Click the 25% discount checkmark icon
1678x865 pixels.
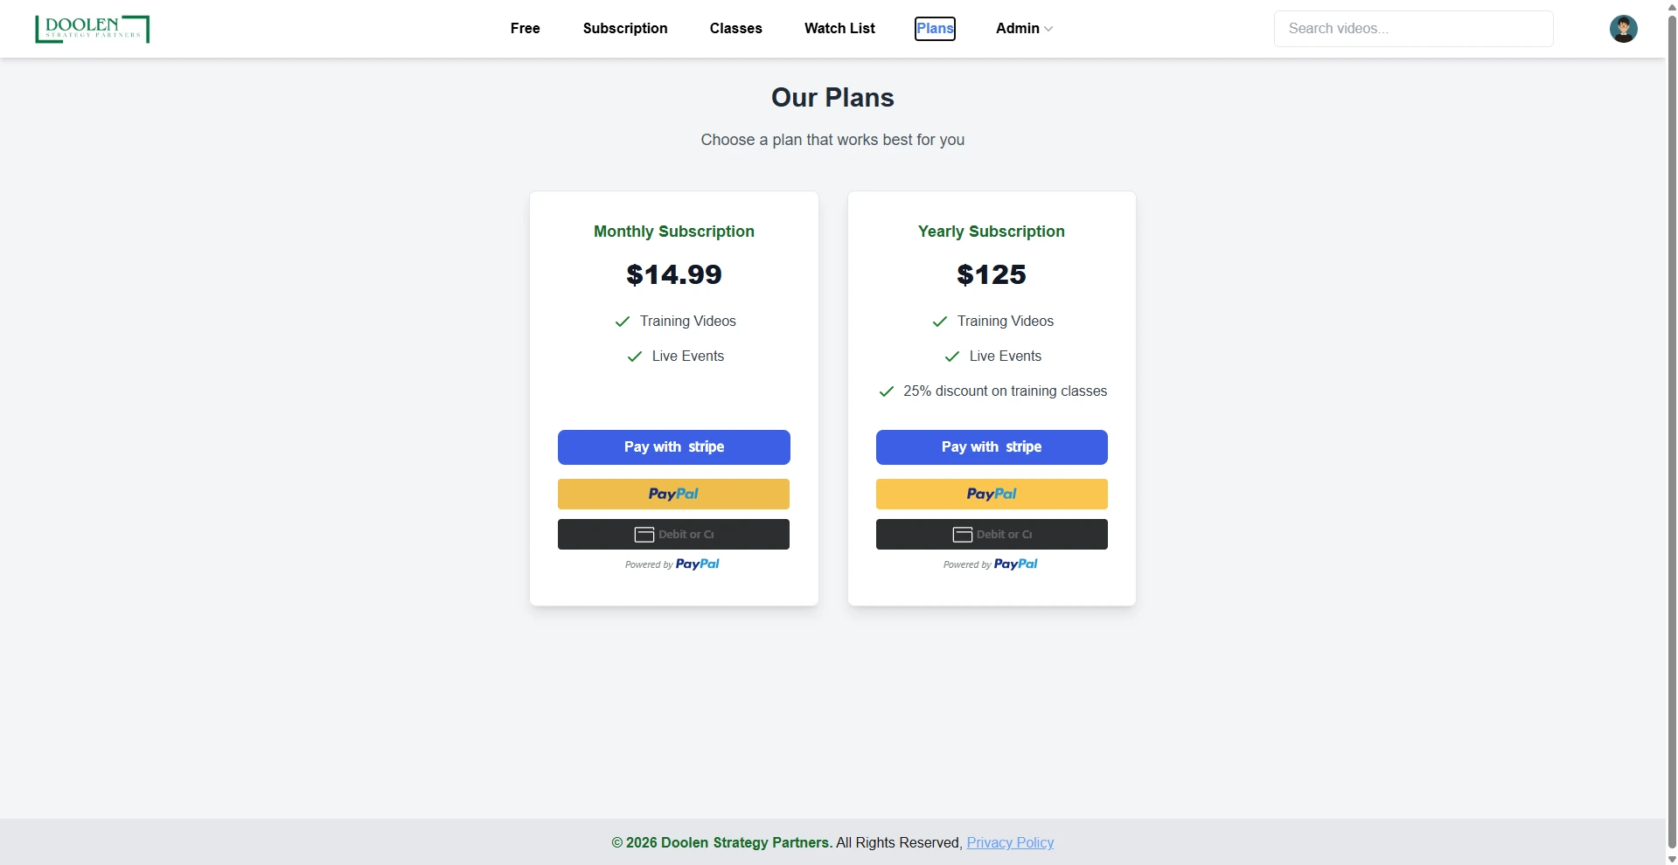pyautogui.click(x=887, y=391)
